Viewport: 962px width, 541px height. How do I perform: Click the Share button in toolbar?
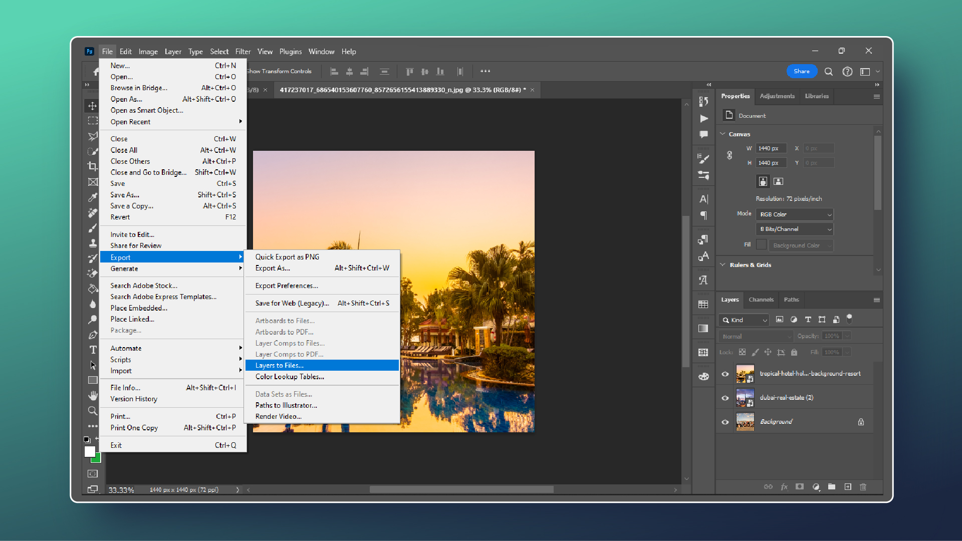802,71
